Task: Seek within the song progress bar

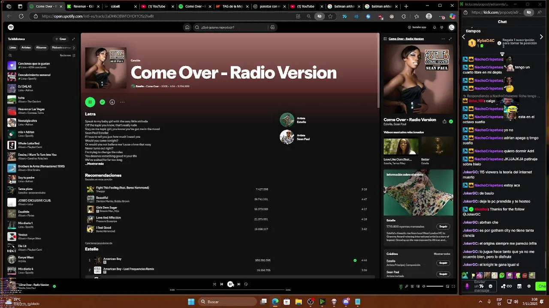Action: 230,290
